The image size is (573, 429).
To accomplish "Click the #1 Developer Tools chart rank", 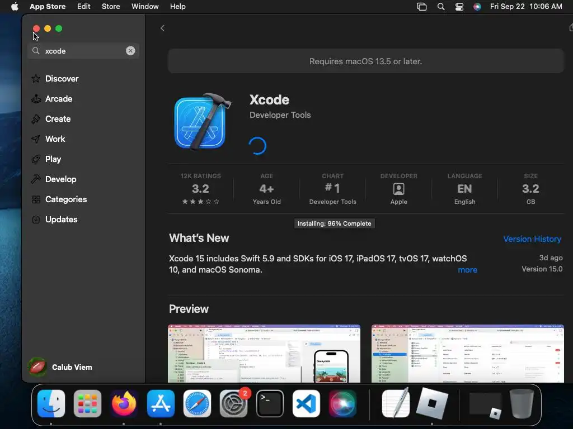I will [332, 189].
